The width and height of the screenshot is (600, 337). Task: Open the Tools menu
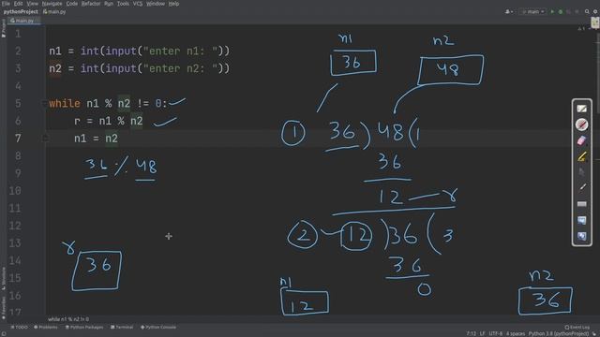tap(123, 4)
